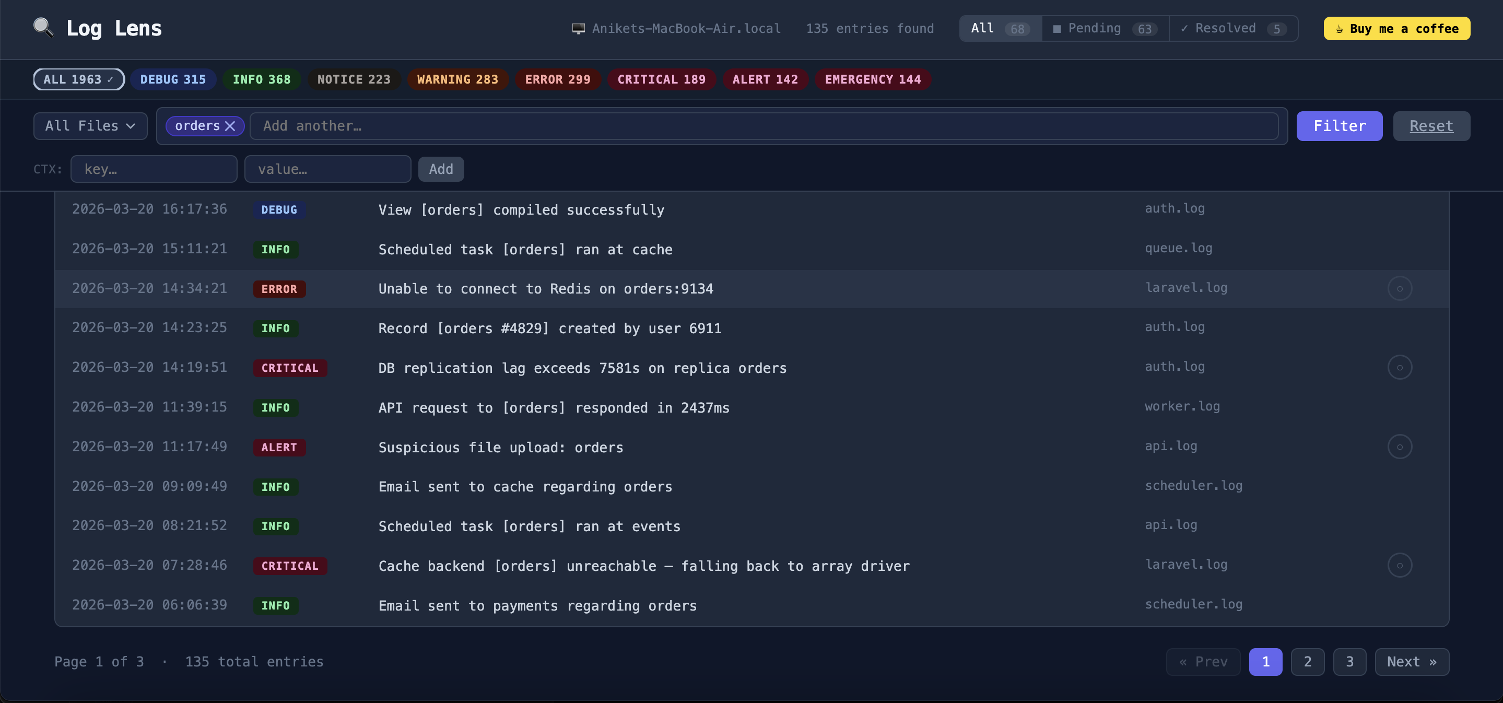The image size is (1503, 703).
Task: Click the checkmark icon inside the Resolved tab
Action: tap(1184, 28)
